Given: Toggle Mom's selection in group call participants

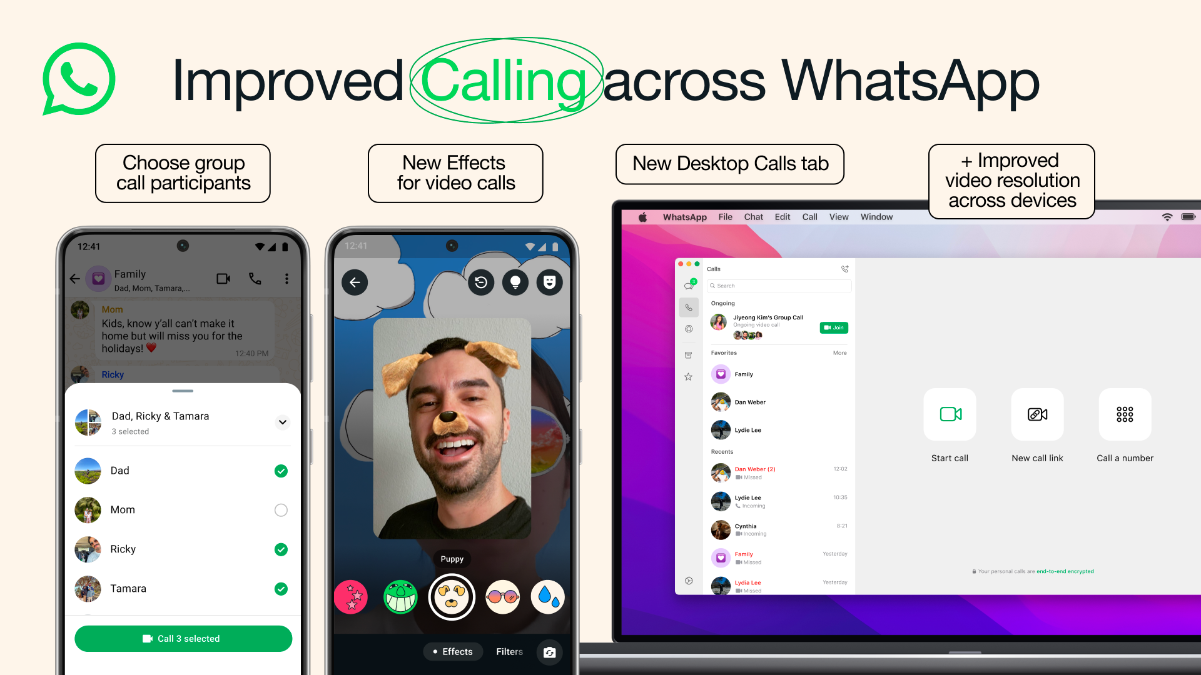Looking at the screenshot, I should (279, 509).
